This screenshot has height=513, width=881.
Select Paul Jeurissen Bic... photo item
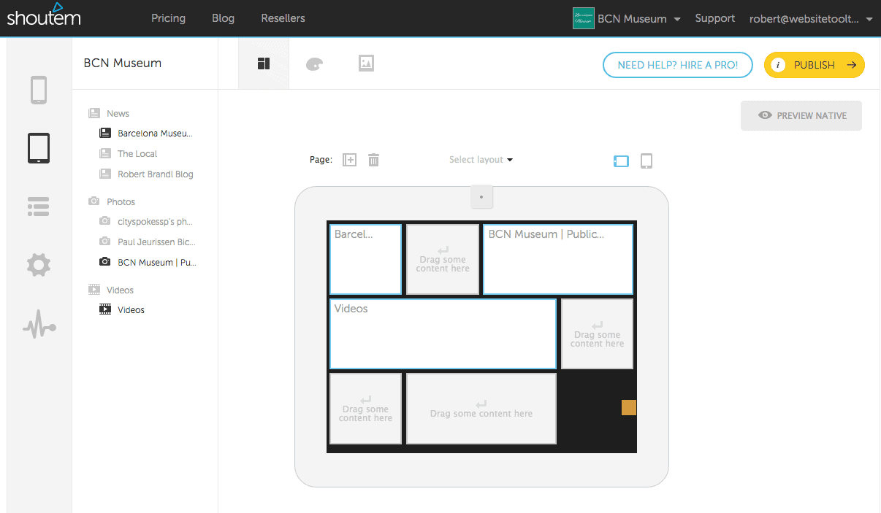[x=147, y=242]
